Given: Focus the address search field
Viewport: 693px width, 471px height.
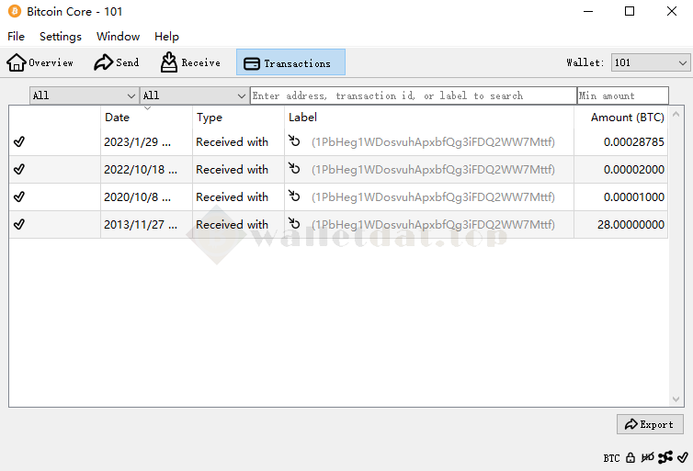Looking at the screenshot, I should (x=413, y=95).
